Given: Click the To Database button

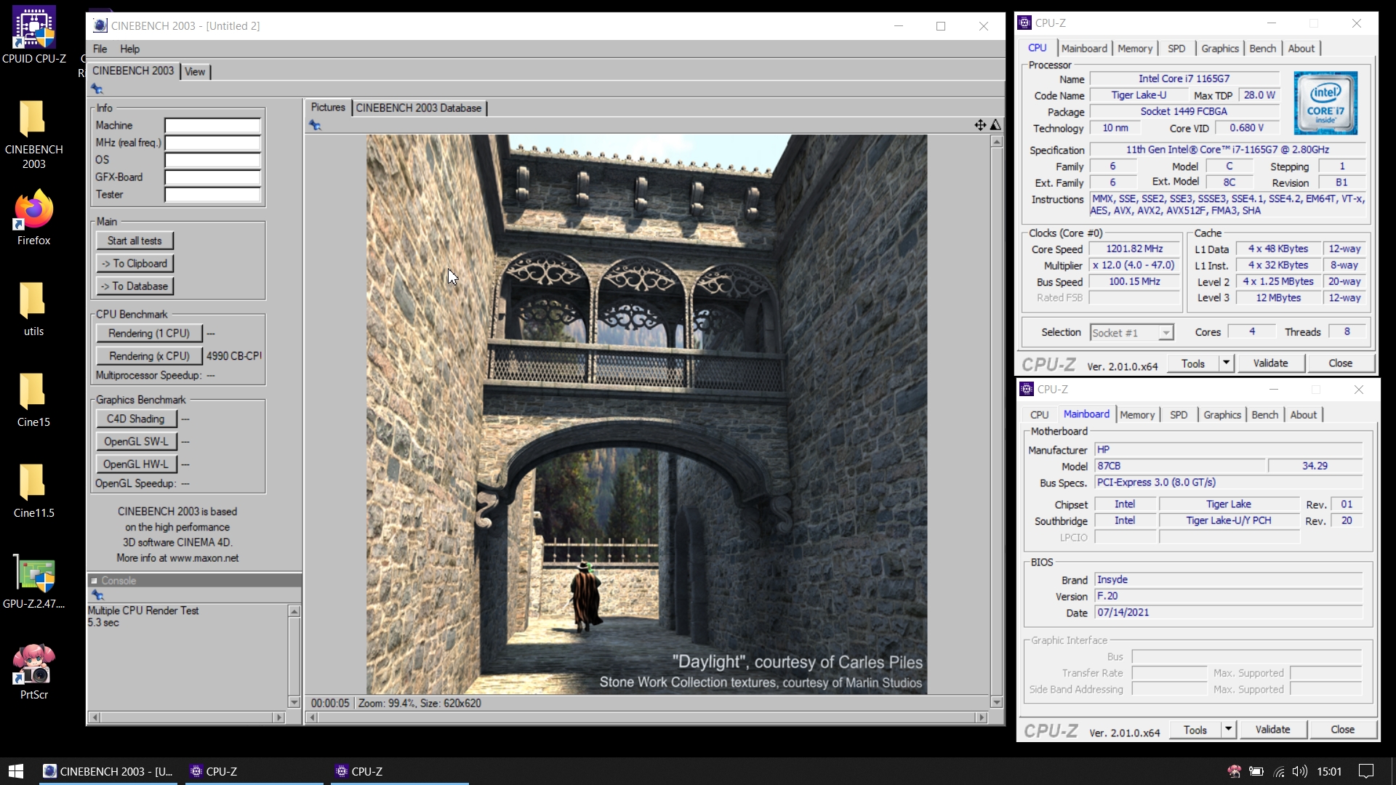Looking at the screenshot, I should (x=135, y=286).
